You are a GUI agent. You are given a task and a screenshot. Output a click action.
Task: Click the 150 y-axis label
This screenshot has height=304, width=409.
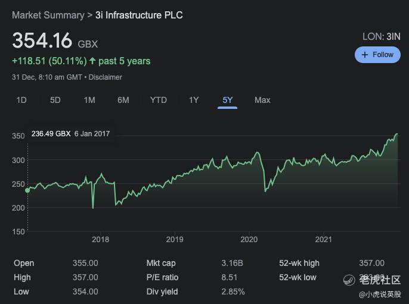pyautogui.click(x=18, y=231)
